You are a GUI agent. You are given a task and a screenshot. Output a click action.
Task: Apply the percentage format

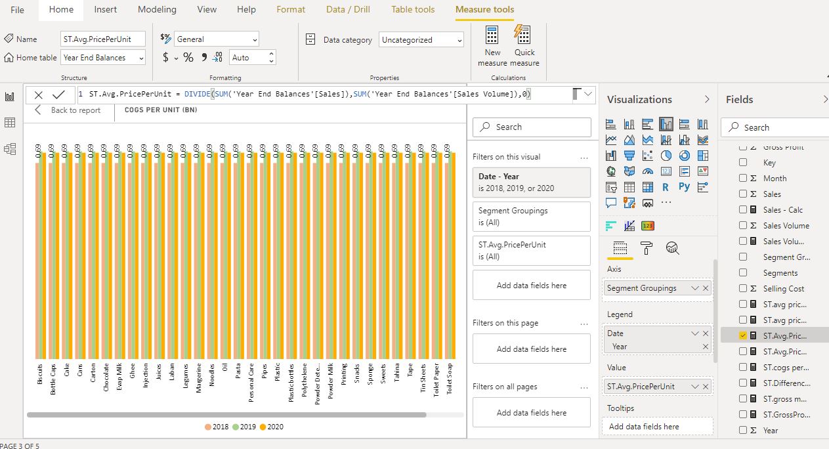pos(188,58)
